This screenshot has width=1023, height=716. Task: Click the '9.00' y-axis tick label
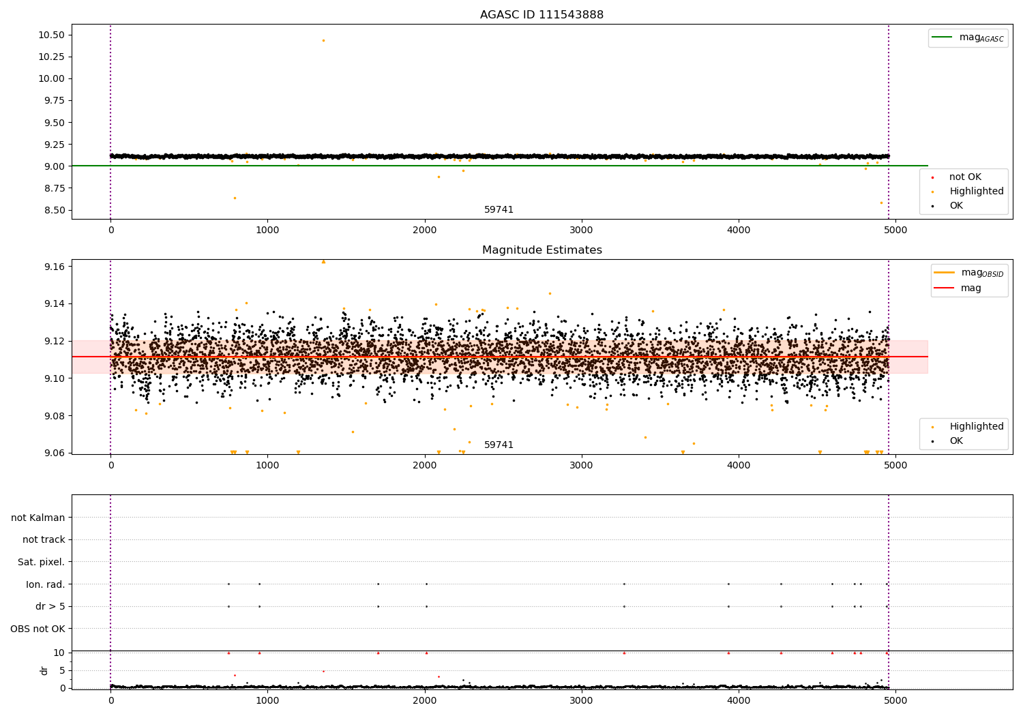click(x=54, y=166)
